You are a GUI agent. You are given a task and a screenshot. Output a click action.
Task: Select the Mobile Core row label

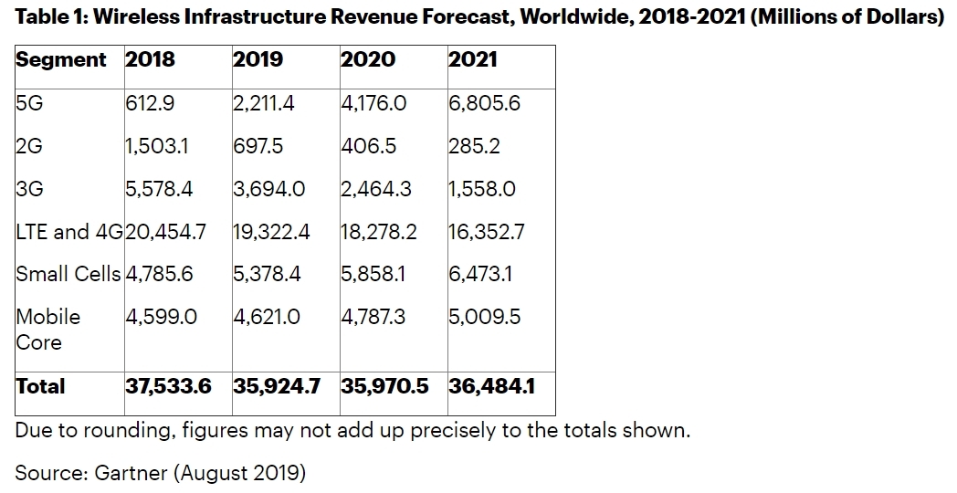[x=48, y=330]
